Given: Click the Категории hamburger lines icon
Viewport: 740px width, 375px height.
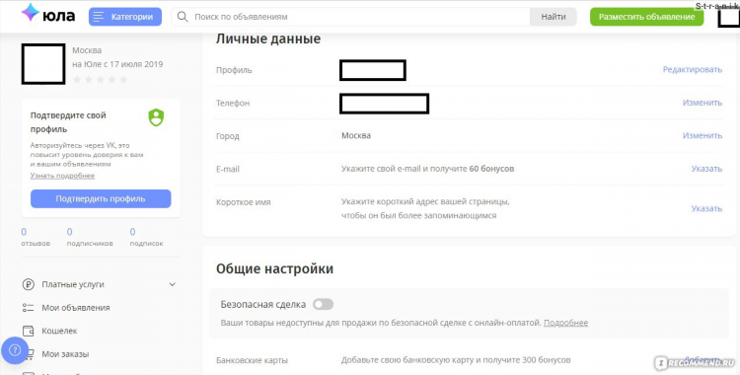Looking at the screenshot, I should tap(99, 17).
